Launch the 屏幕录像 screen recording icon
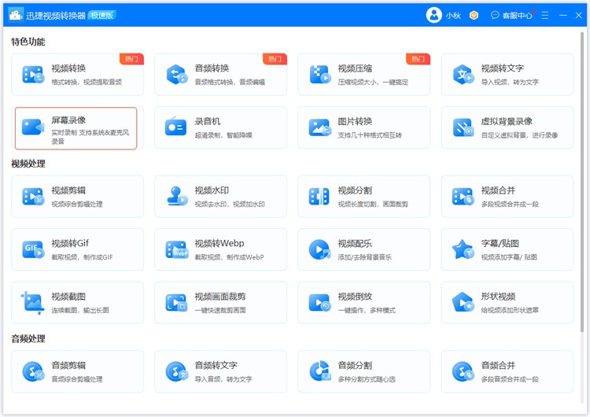Image resolution: width=590 pixels, height=417 pixels. (x=33, y=127)
